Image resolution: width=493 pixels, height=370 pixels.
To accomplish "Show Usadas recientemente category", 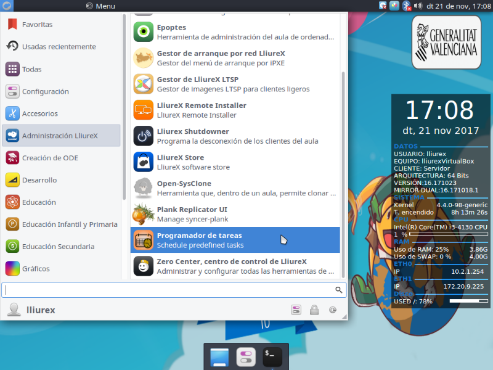I will click(x=61, y=47).
